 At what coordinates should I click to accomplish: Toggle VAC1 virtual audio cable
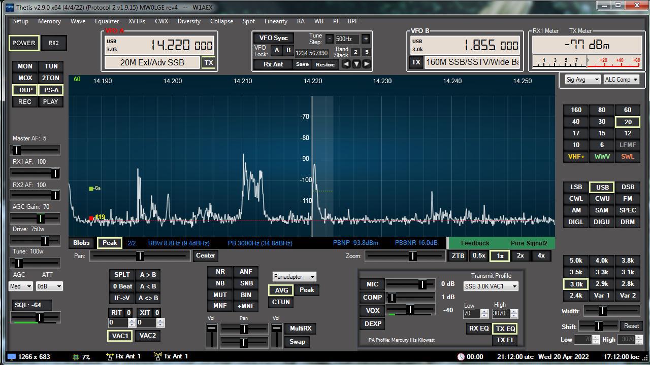pos(120,336)
